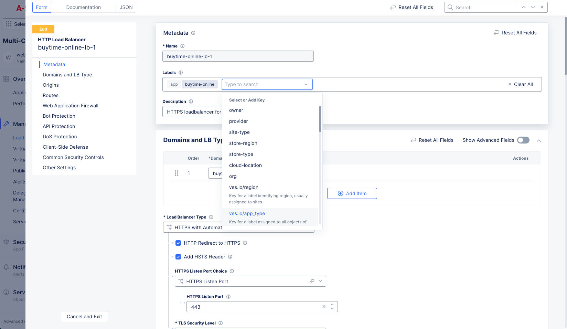Image resolution: width=567 pixels, height=329 pixels.
Task: Select ves.io/app_type from the label key list
Action: click(x=247, y=213)
